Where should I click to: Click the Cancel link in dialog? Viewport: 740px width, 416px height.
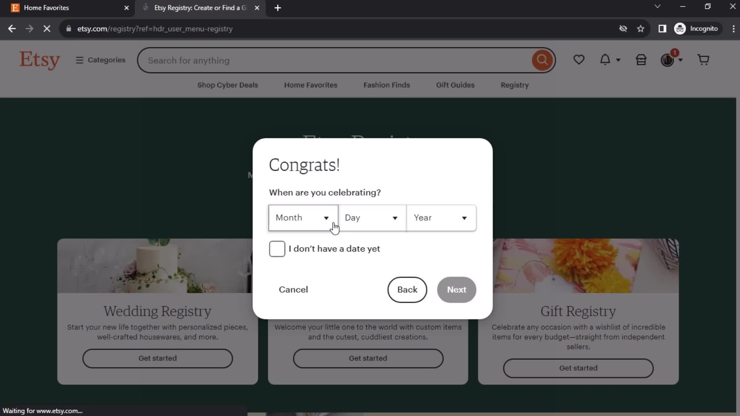click(294, 290)
